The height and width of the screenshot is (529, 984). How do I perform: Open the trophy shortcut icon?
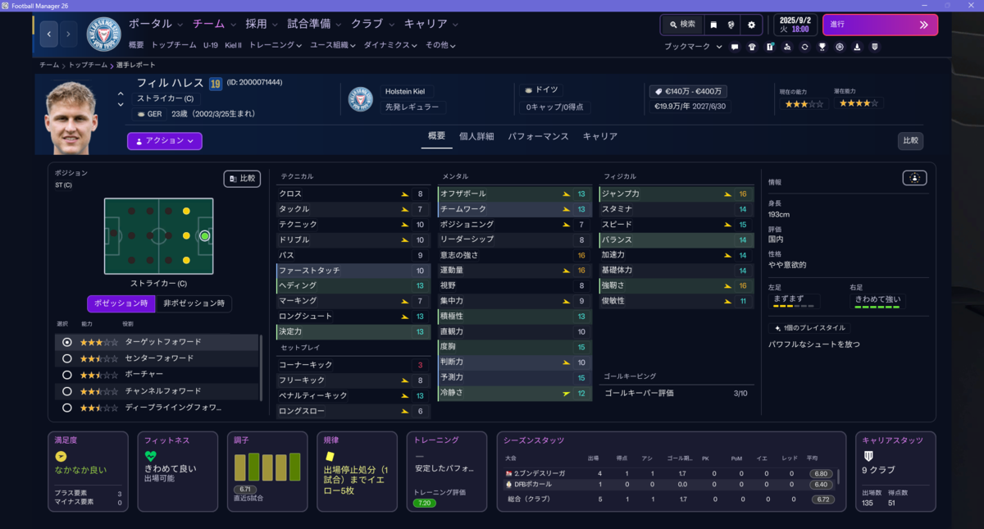pyautogui.click(x=822, y=47)
